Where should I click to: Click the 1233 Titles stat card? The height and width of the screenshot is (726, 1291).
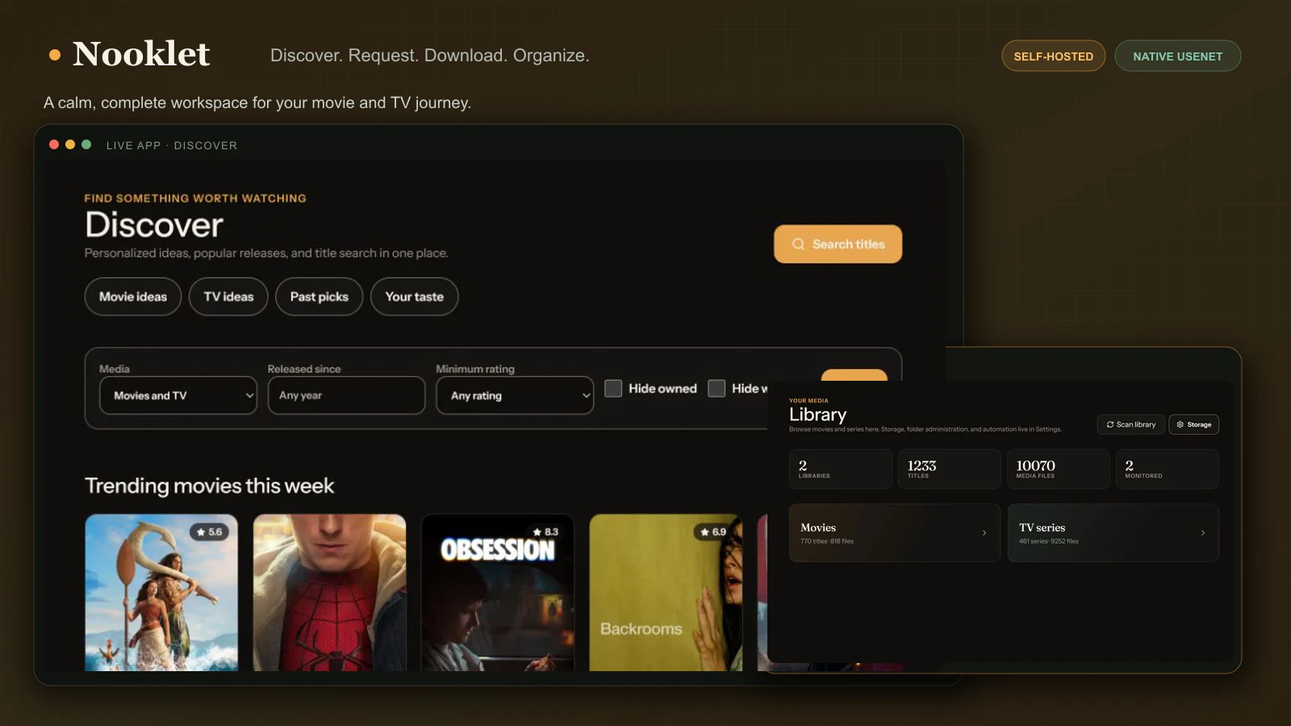coord(950,469)
